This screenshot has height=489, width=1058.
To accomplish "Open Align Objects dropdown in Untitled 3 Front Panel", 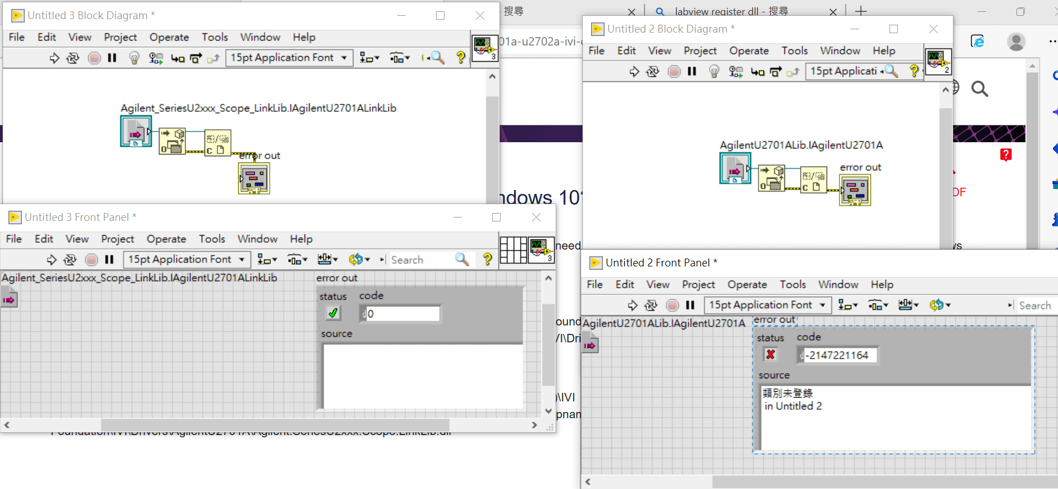I will (267, 260).
